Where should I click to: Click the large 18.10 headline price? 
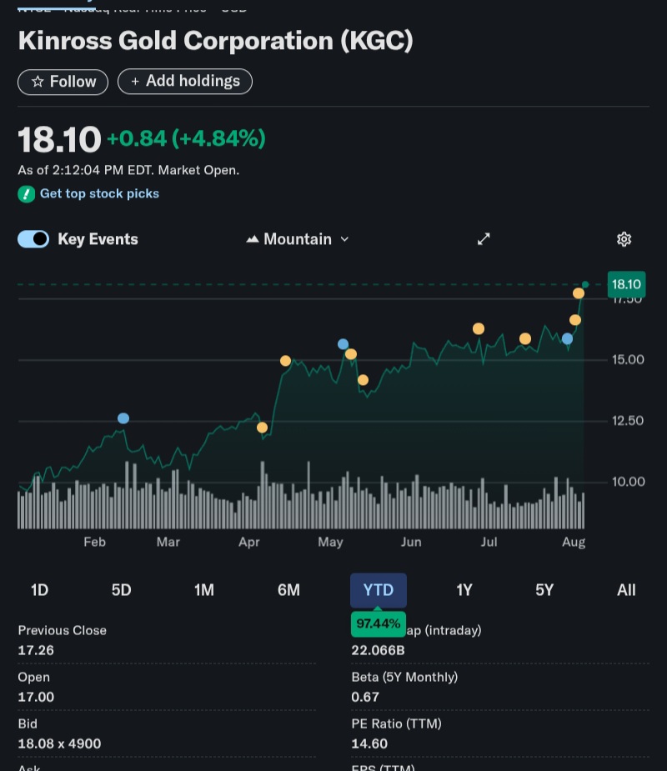pos(59,139)
